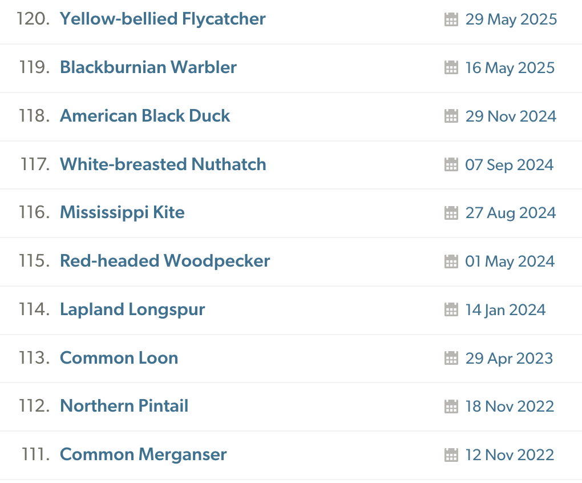Viewport: 582px width, 483px height.
Task: Click calendar icon next to 16 May 2025
Action: 451,68
